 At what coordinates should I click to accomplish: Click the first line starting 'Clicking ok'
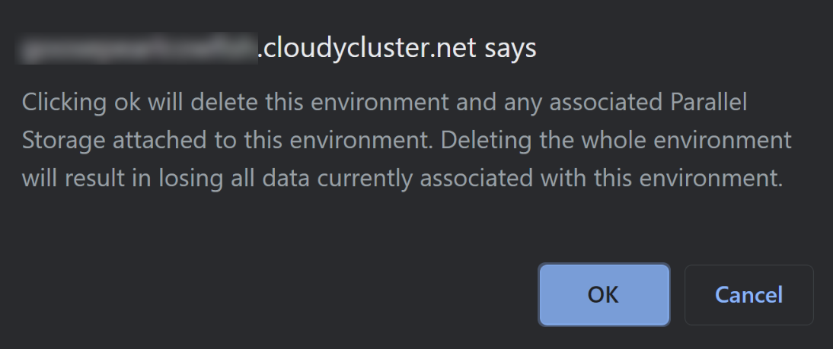pyautogui.click(x=384, y=102)
